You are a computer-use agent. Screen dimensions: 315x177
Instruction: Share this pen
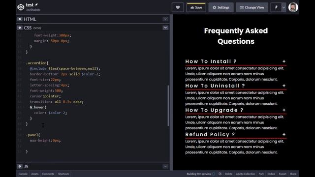pos(293,174)
